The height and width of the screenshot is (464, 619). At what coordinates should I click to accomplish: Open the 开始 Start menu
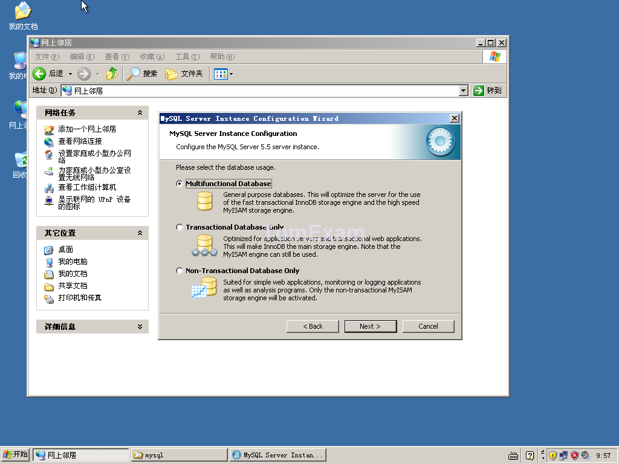(x=15, y=455)
